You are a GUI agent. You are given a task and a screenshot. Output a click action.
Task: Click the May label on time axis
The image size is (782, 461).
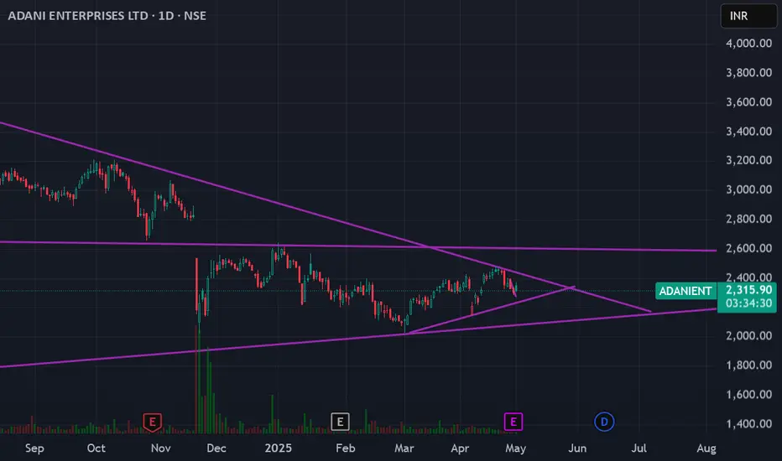click(516, 448)
